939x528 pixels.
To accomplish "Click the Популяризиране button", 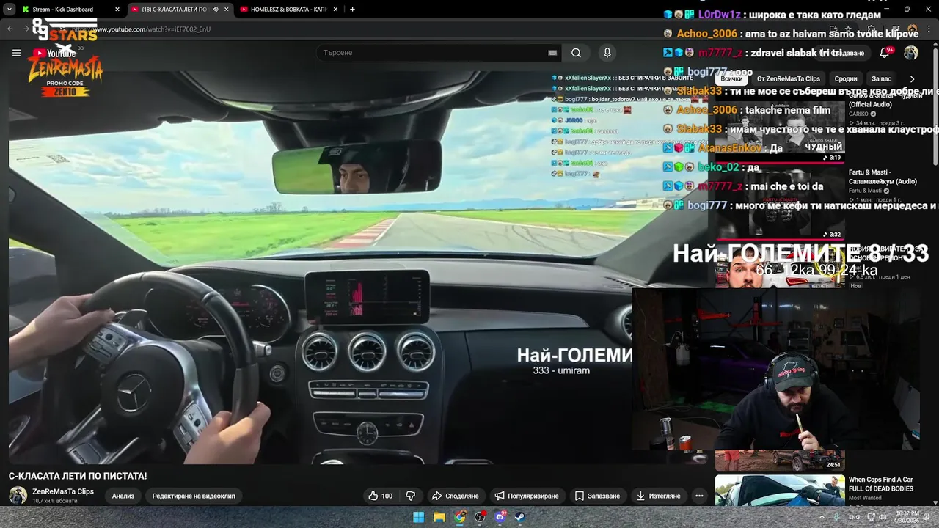I will tap(526, 496).
